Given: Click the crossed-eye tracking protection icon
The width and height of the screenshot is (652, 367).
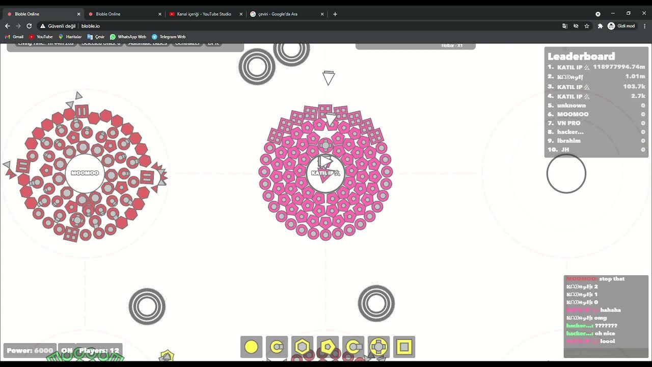Looking at the screenshot, I should (576, 26).
